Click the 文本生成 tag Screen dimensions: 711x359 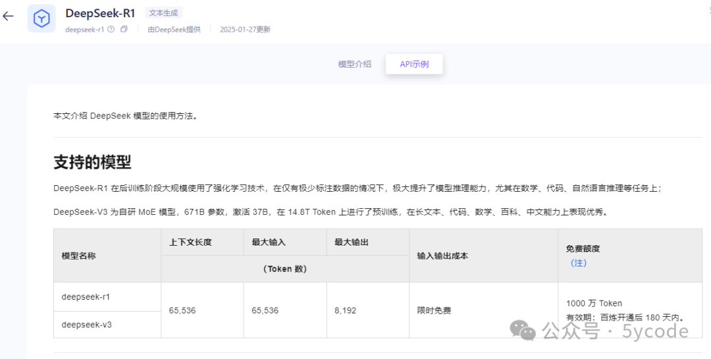tap(163, 13)
